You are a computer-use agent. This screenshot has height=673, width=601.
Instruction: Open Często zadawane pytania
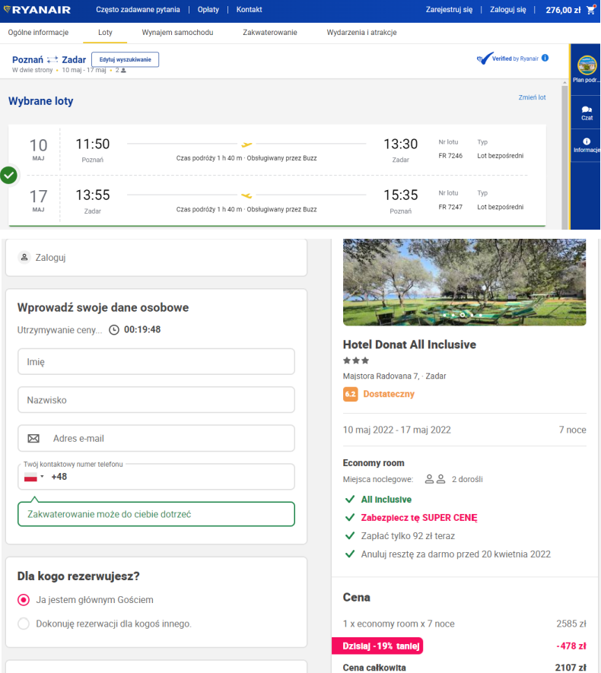point(138,9)
